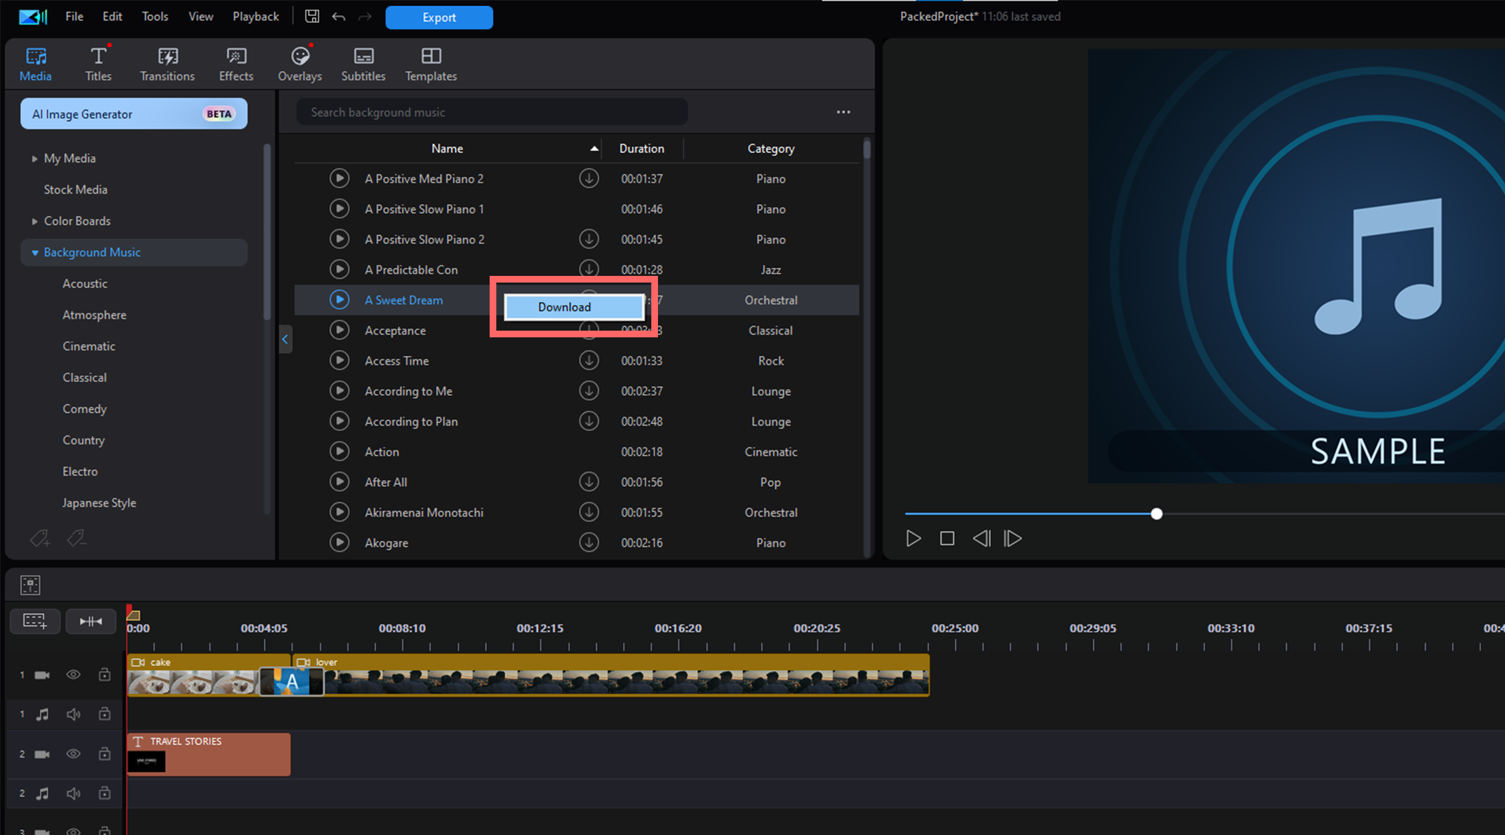Open the Titles room

pyautogui.click(x=98, y=64)
